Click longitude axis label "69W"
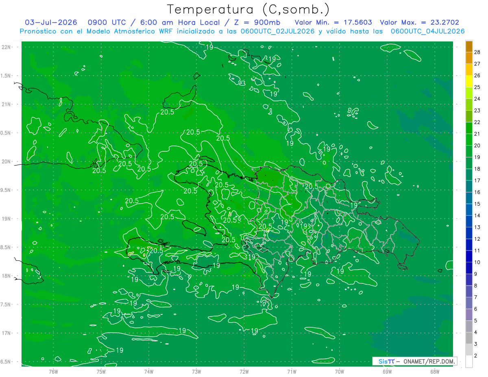This screenshot has height=377, width=488. (x=387, y=372)
